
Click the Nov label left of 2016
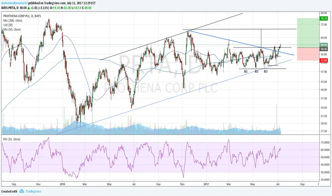pyautogui.click(x=38, y=184)
